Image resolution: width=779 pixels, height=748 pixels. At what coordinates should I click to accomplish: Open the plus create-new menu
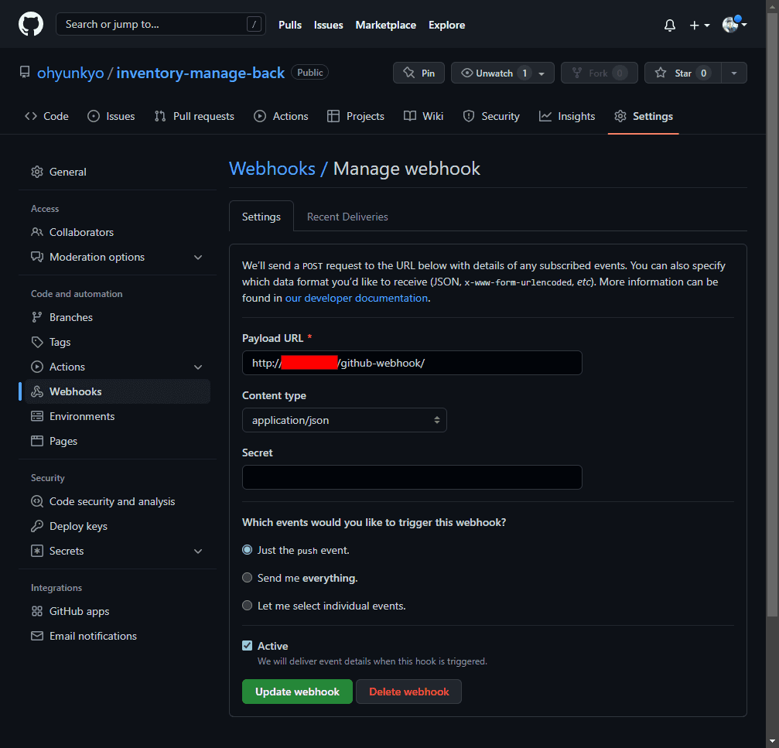[699, 25]
